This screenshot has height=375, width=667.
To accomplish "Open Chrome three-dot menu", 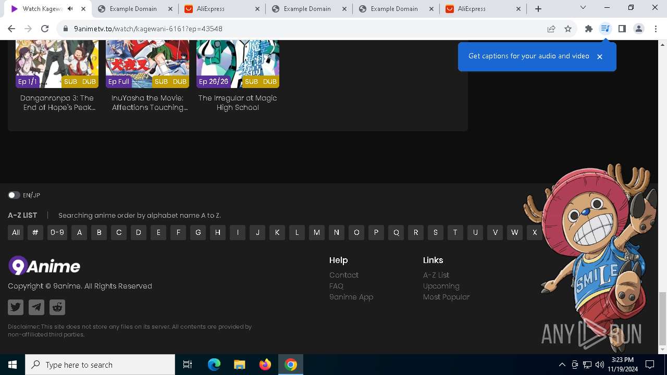I will (x=656, y=29).
